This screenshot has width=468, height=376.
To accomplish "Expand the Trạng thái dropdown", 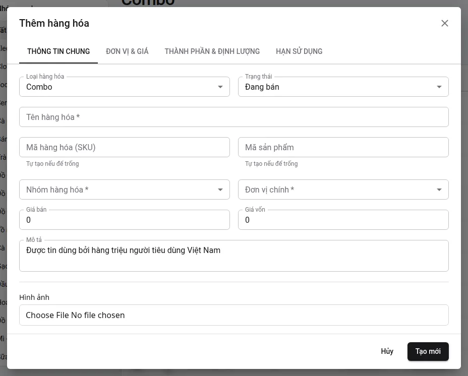I will 343,87.
